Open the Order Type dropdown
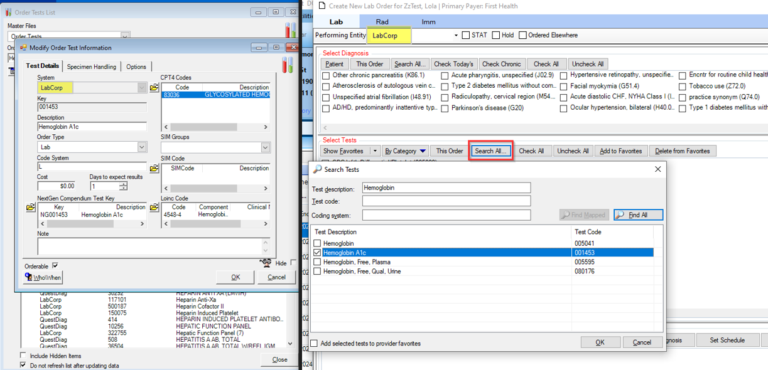Image resolution: width=768 pixels, height=370 pixels. 141,147
